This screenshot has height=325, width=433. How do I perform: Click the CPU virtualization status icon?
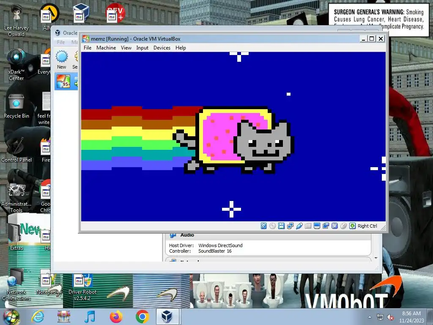334,226
